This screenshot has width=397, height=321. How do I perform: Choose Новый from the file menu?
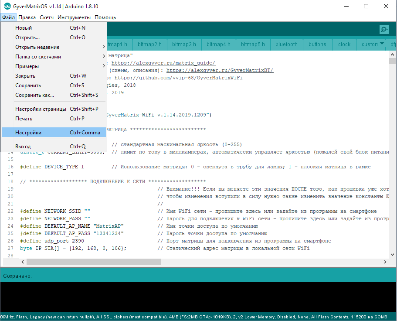tap(54, 27)
